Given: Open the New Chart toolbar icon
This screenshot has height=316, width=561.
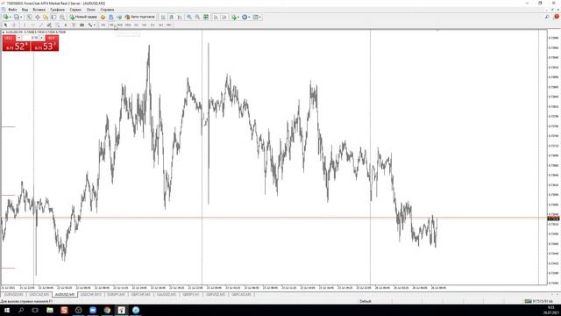Looking at the screenshot, I should (5, 17).
